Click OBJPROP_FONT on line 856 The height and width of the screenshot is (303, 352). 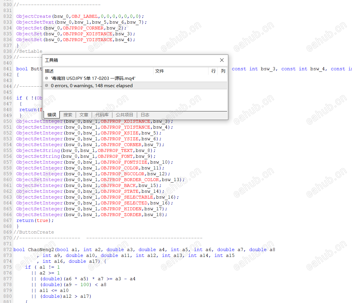pyautogui.click(x=115, y=156)
